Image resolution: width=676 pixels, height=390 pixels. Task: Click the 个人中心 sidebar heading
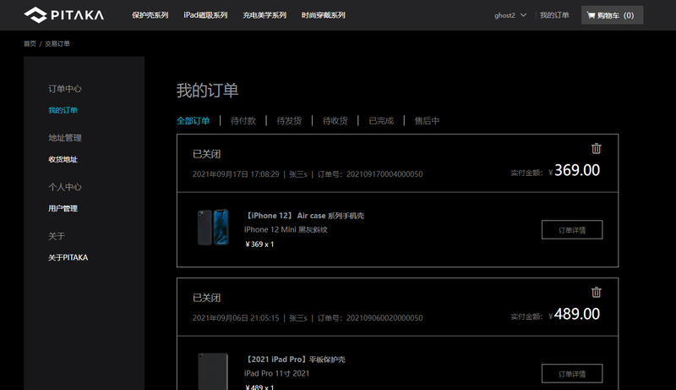coord(65,187)
